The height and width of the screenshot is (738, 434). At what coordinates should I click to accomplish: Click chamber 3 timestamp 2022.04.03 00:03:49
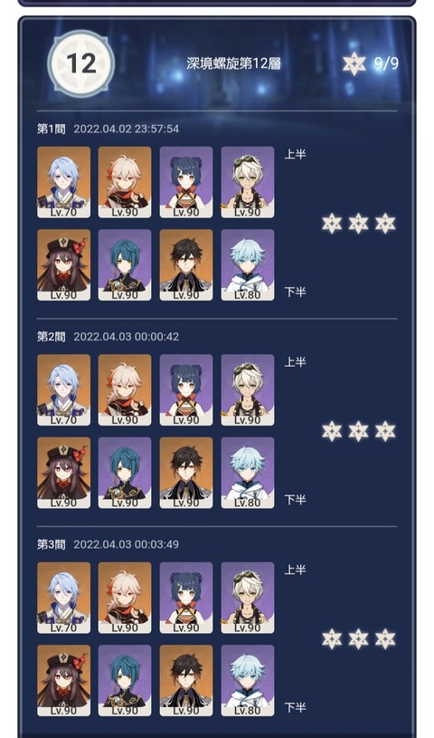pyautogui.click(x=126, y=544)
